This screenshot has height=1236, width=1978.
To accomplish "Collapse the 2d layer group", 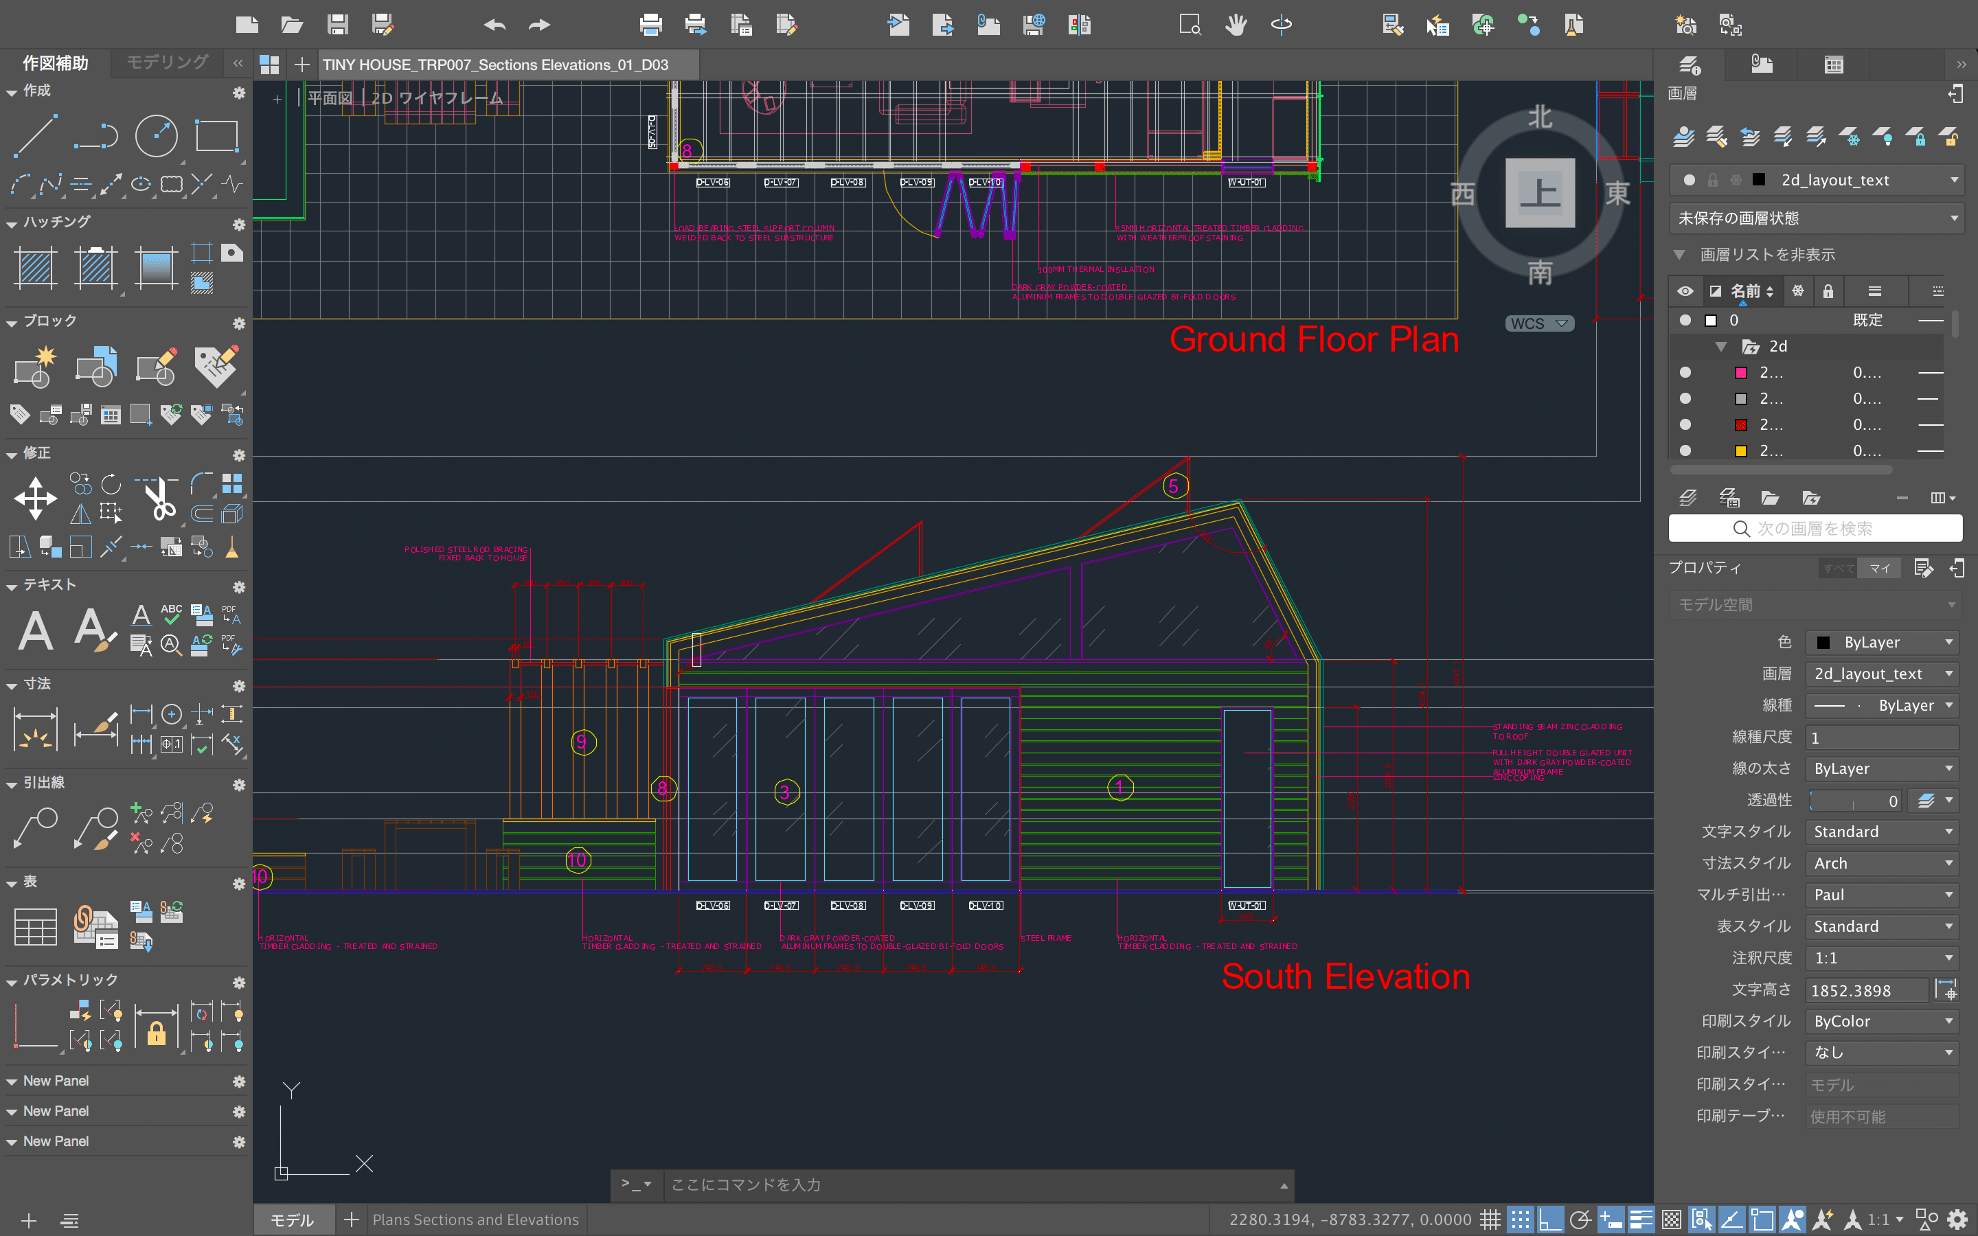I will click(x=1720, y=347).
